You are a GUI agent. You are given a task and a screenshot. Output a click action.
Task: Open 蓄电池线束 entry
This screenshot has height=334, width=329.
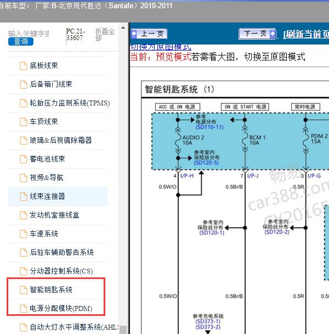[47, 159]
